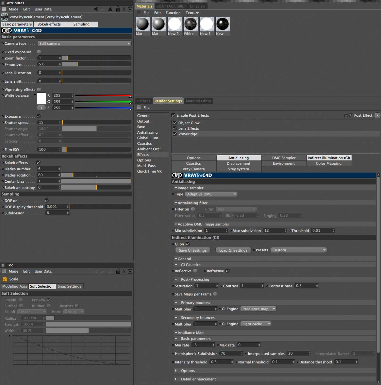This screenshot has height=385, width=381.
Task: Collapse the Image sampler section
Action: (x=176, y=188)
